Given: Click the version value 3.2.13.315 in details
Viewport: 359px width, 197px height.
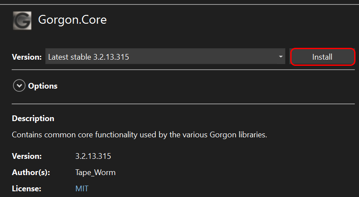Looking at the screenshot, I should (93, 156).
